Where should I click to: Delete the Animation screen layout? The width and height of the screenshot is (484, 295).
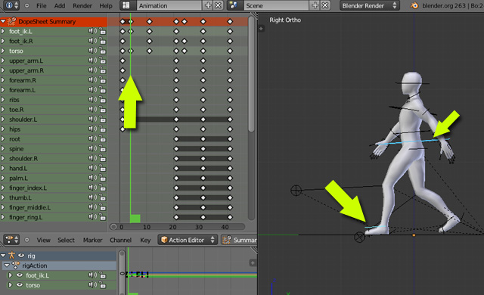(219, 5)
